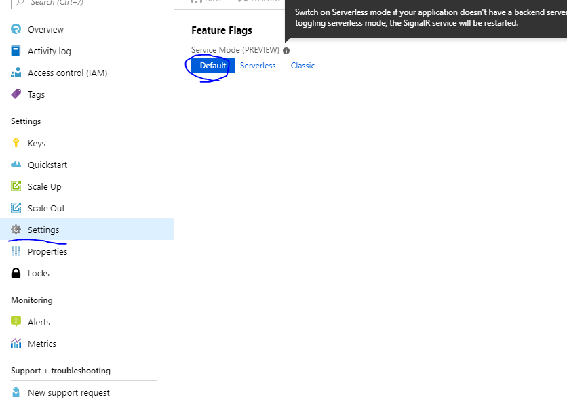The height and width of the screenshot is (412, 567).
Task: Click the Locks padlock icon
Action: (x=15, y=273)
